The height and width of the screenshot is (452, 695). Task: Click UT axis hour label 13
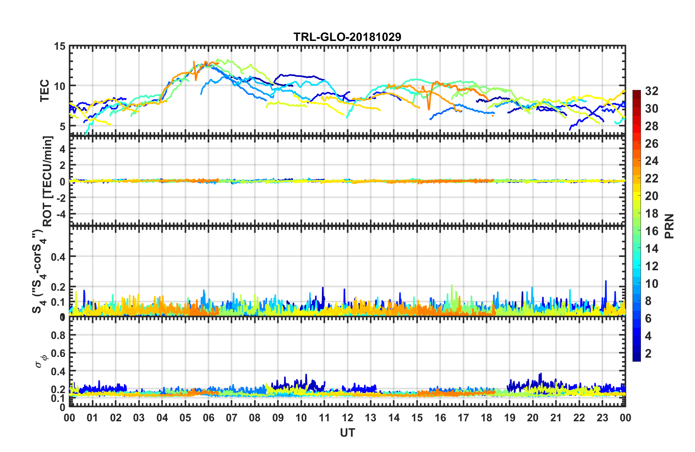pyautogui.click(x=371, y=418)
